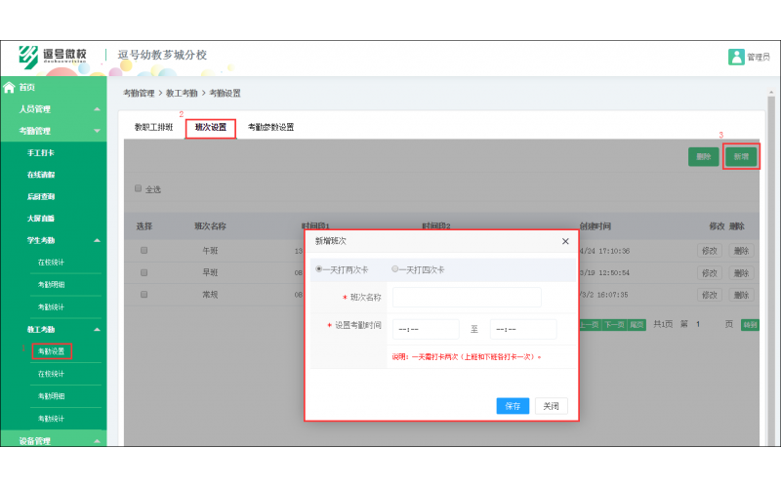Image resolution: width=781 pixels, height=488 pixels.
Task: Open 大屏直播 in the sidebar
Action: coord(41,219)
